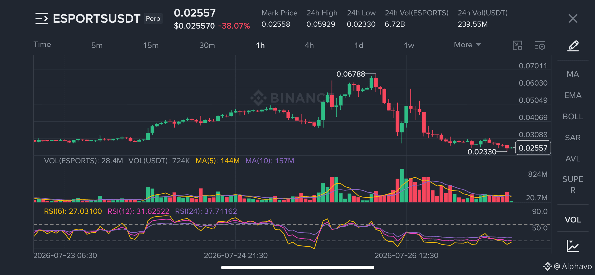Switch to the 1d timeframe
The width and height of the screenshot is (595, 275).
click(359, 45)
